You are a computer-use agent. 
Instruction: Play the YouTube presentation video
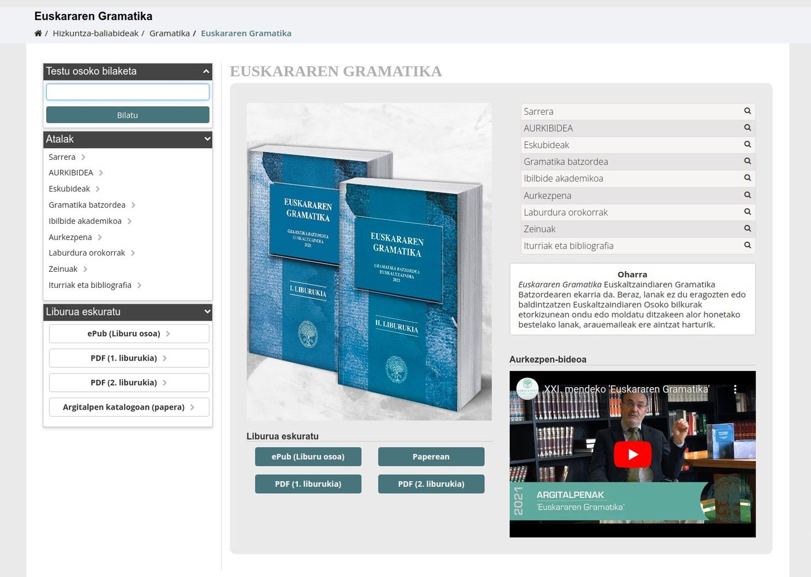[633, 455]
